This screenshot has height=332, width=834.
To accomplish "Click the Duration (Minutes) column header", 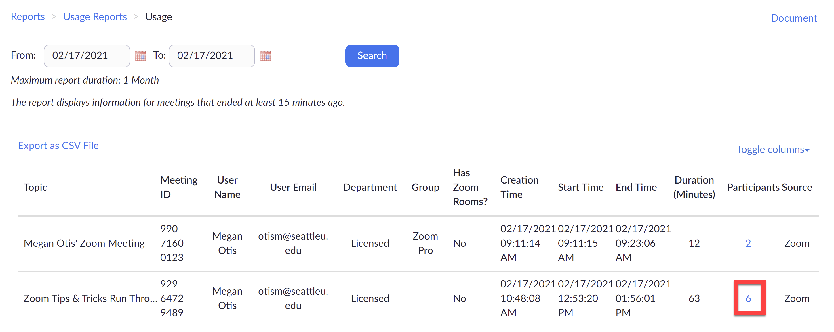I will click(694, 187).
